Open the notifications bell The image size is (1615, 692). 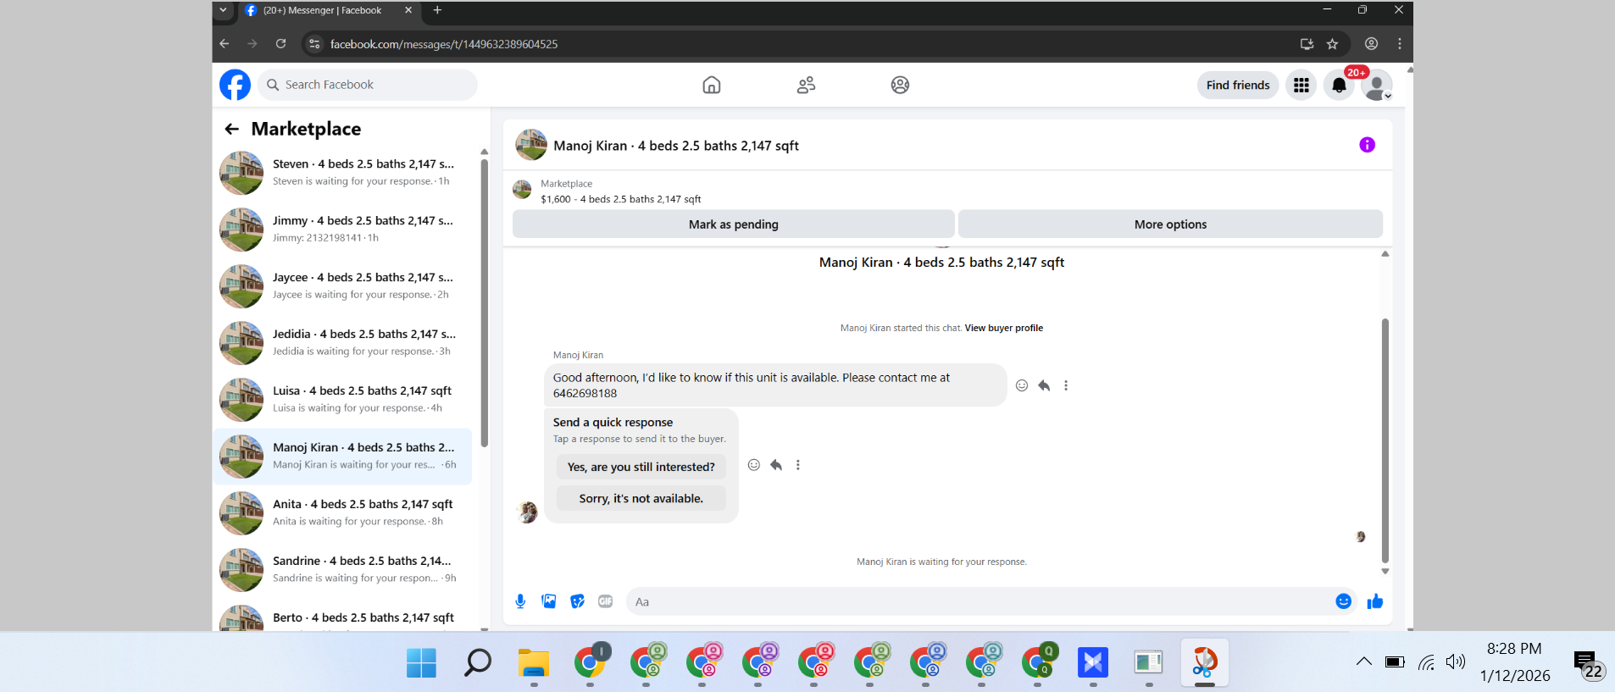(x=1339, y=85)
